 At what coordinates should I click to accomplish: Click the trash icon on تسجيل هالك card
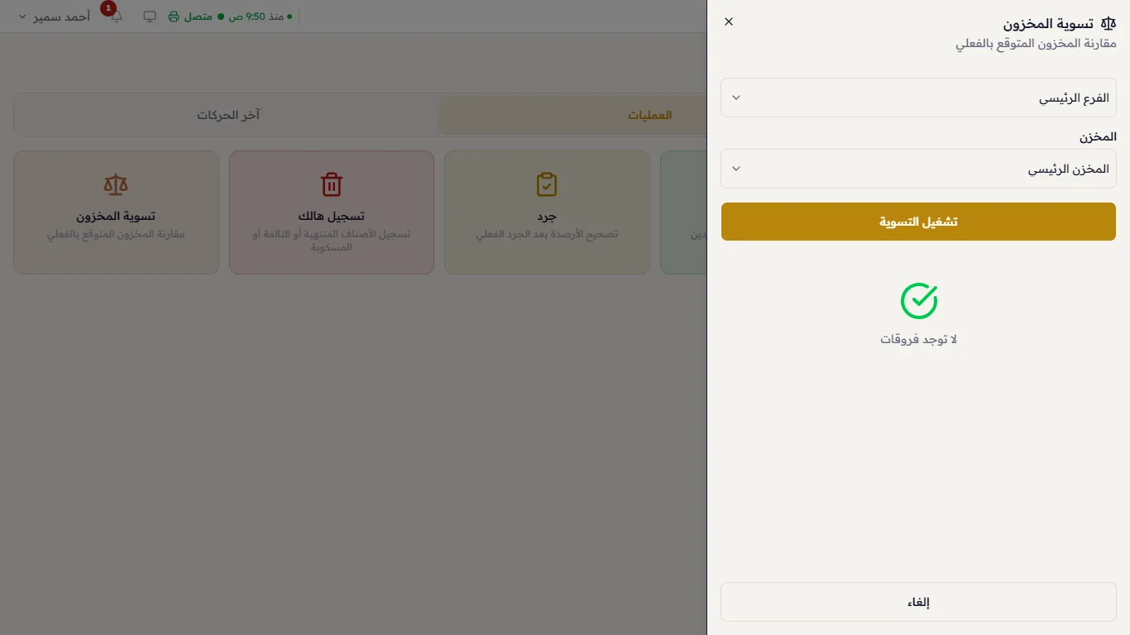[x=332, y=184]
